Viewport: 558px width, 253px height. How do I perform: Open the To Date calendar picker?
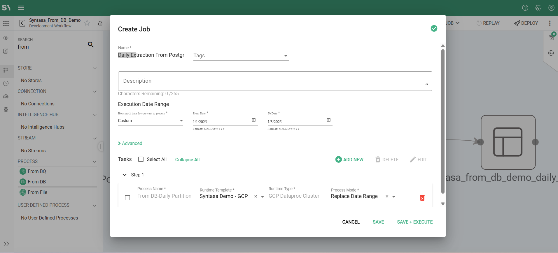329,120
